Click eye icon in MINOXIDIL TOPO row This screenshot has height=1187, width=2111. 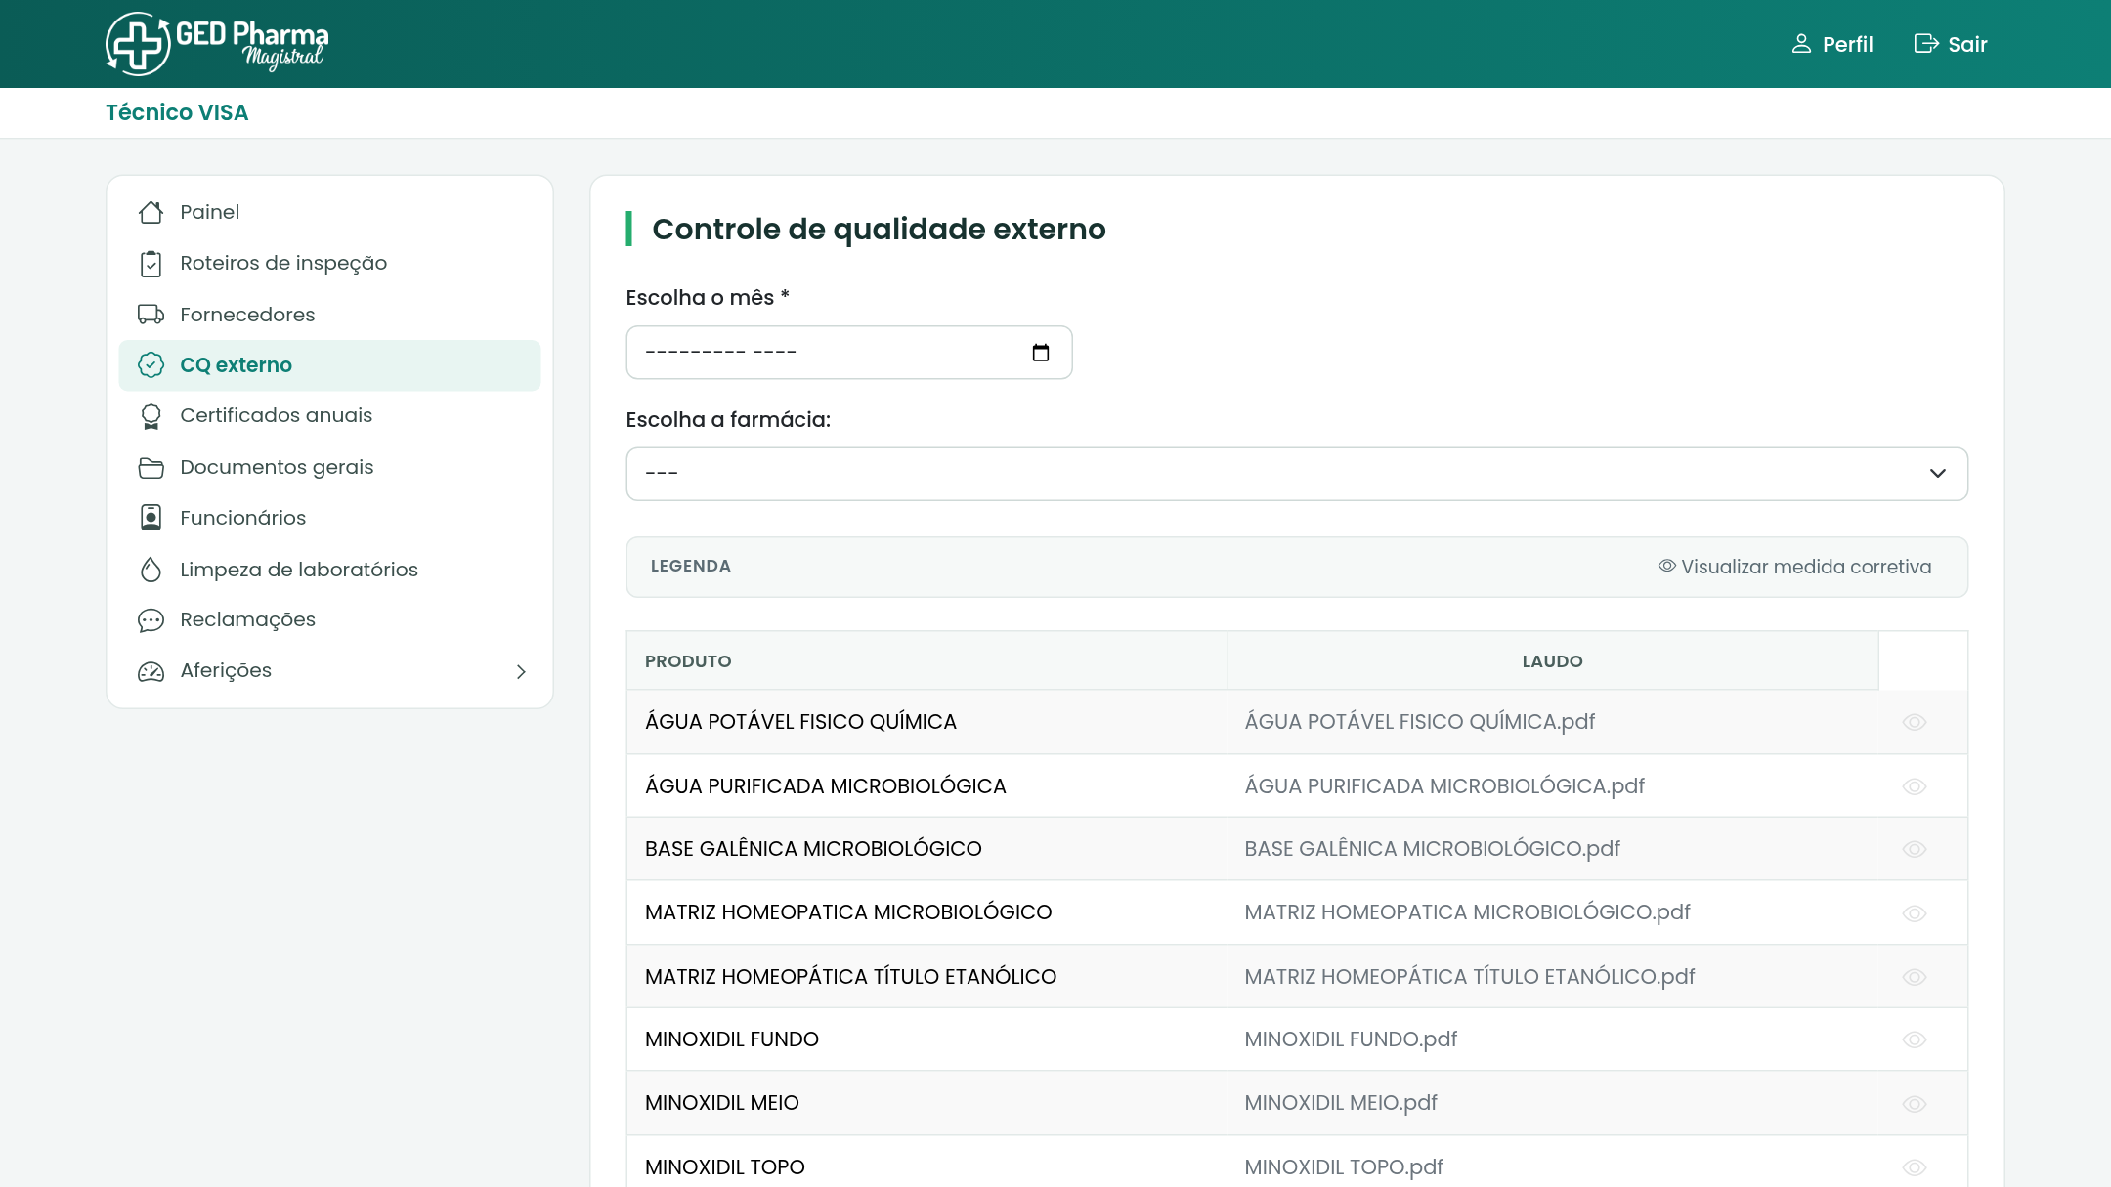click(x=1915, y=1167)
